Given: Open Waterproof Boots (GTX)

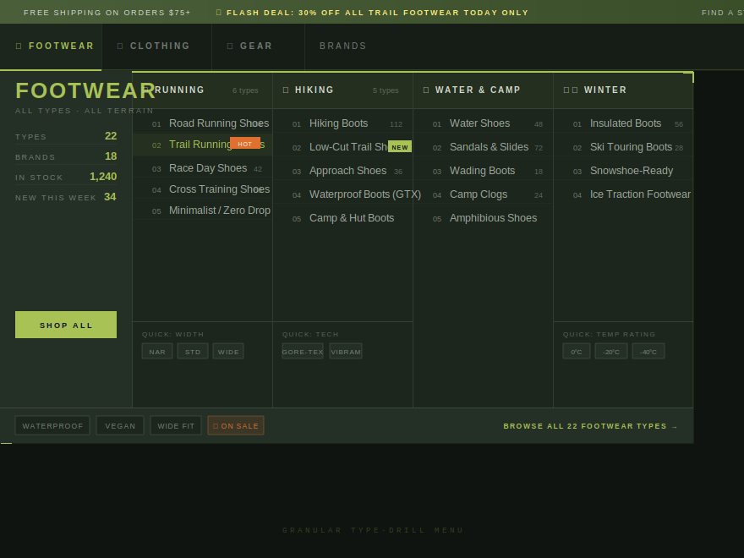Looking at the screenshot, I should pos(342,194).
